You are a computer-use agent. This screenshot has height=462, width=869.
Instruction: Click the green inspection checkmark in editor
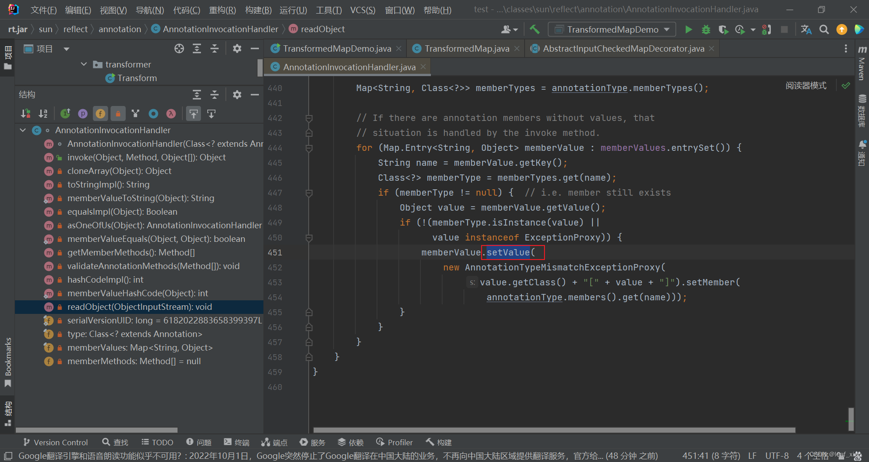coord(845,86)
